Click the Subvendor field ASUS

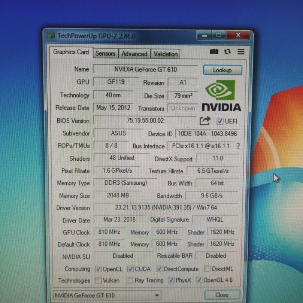119,133
